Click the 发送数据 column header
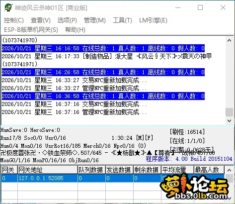235x204 pixels. click(119, 170)
